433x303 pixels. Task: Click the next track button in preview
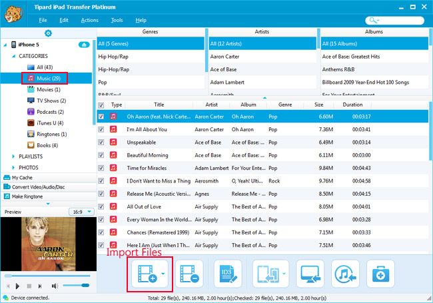(40, 286)
